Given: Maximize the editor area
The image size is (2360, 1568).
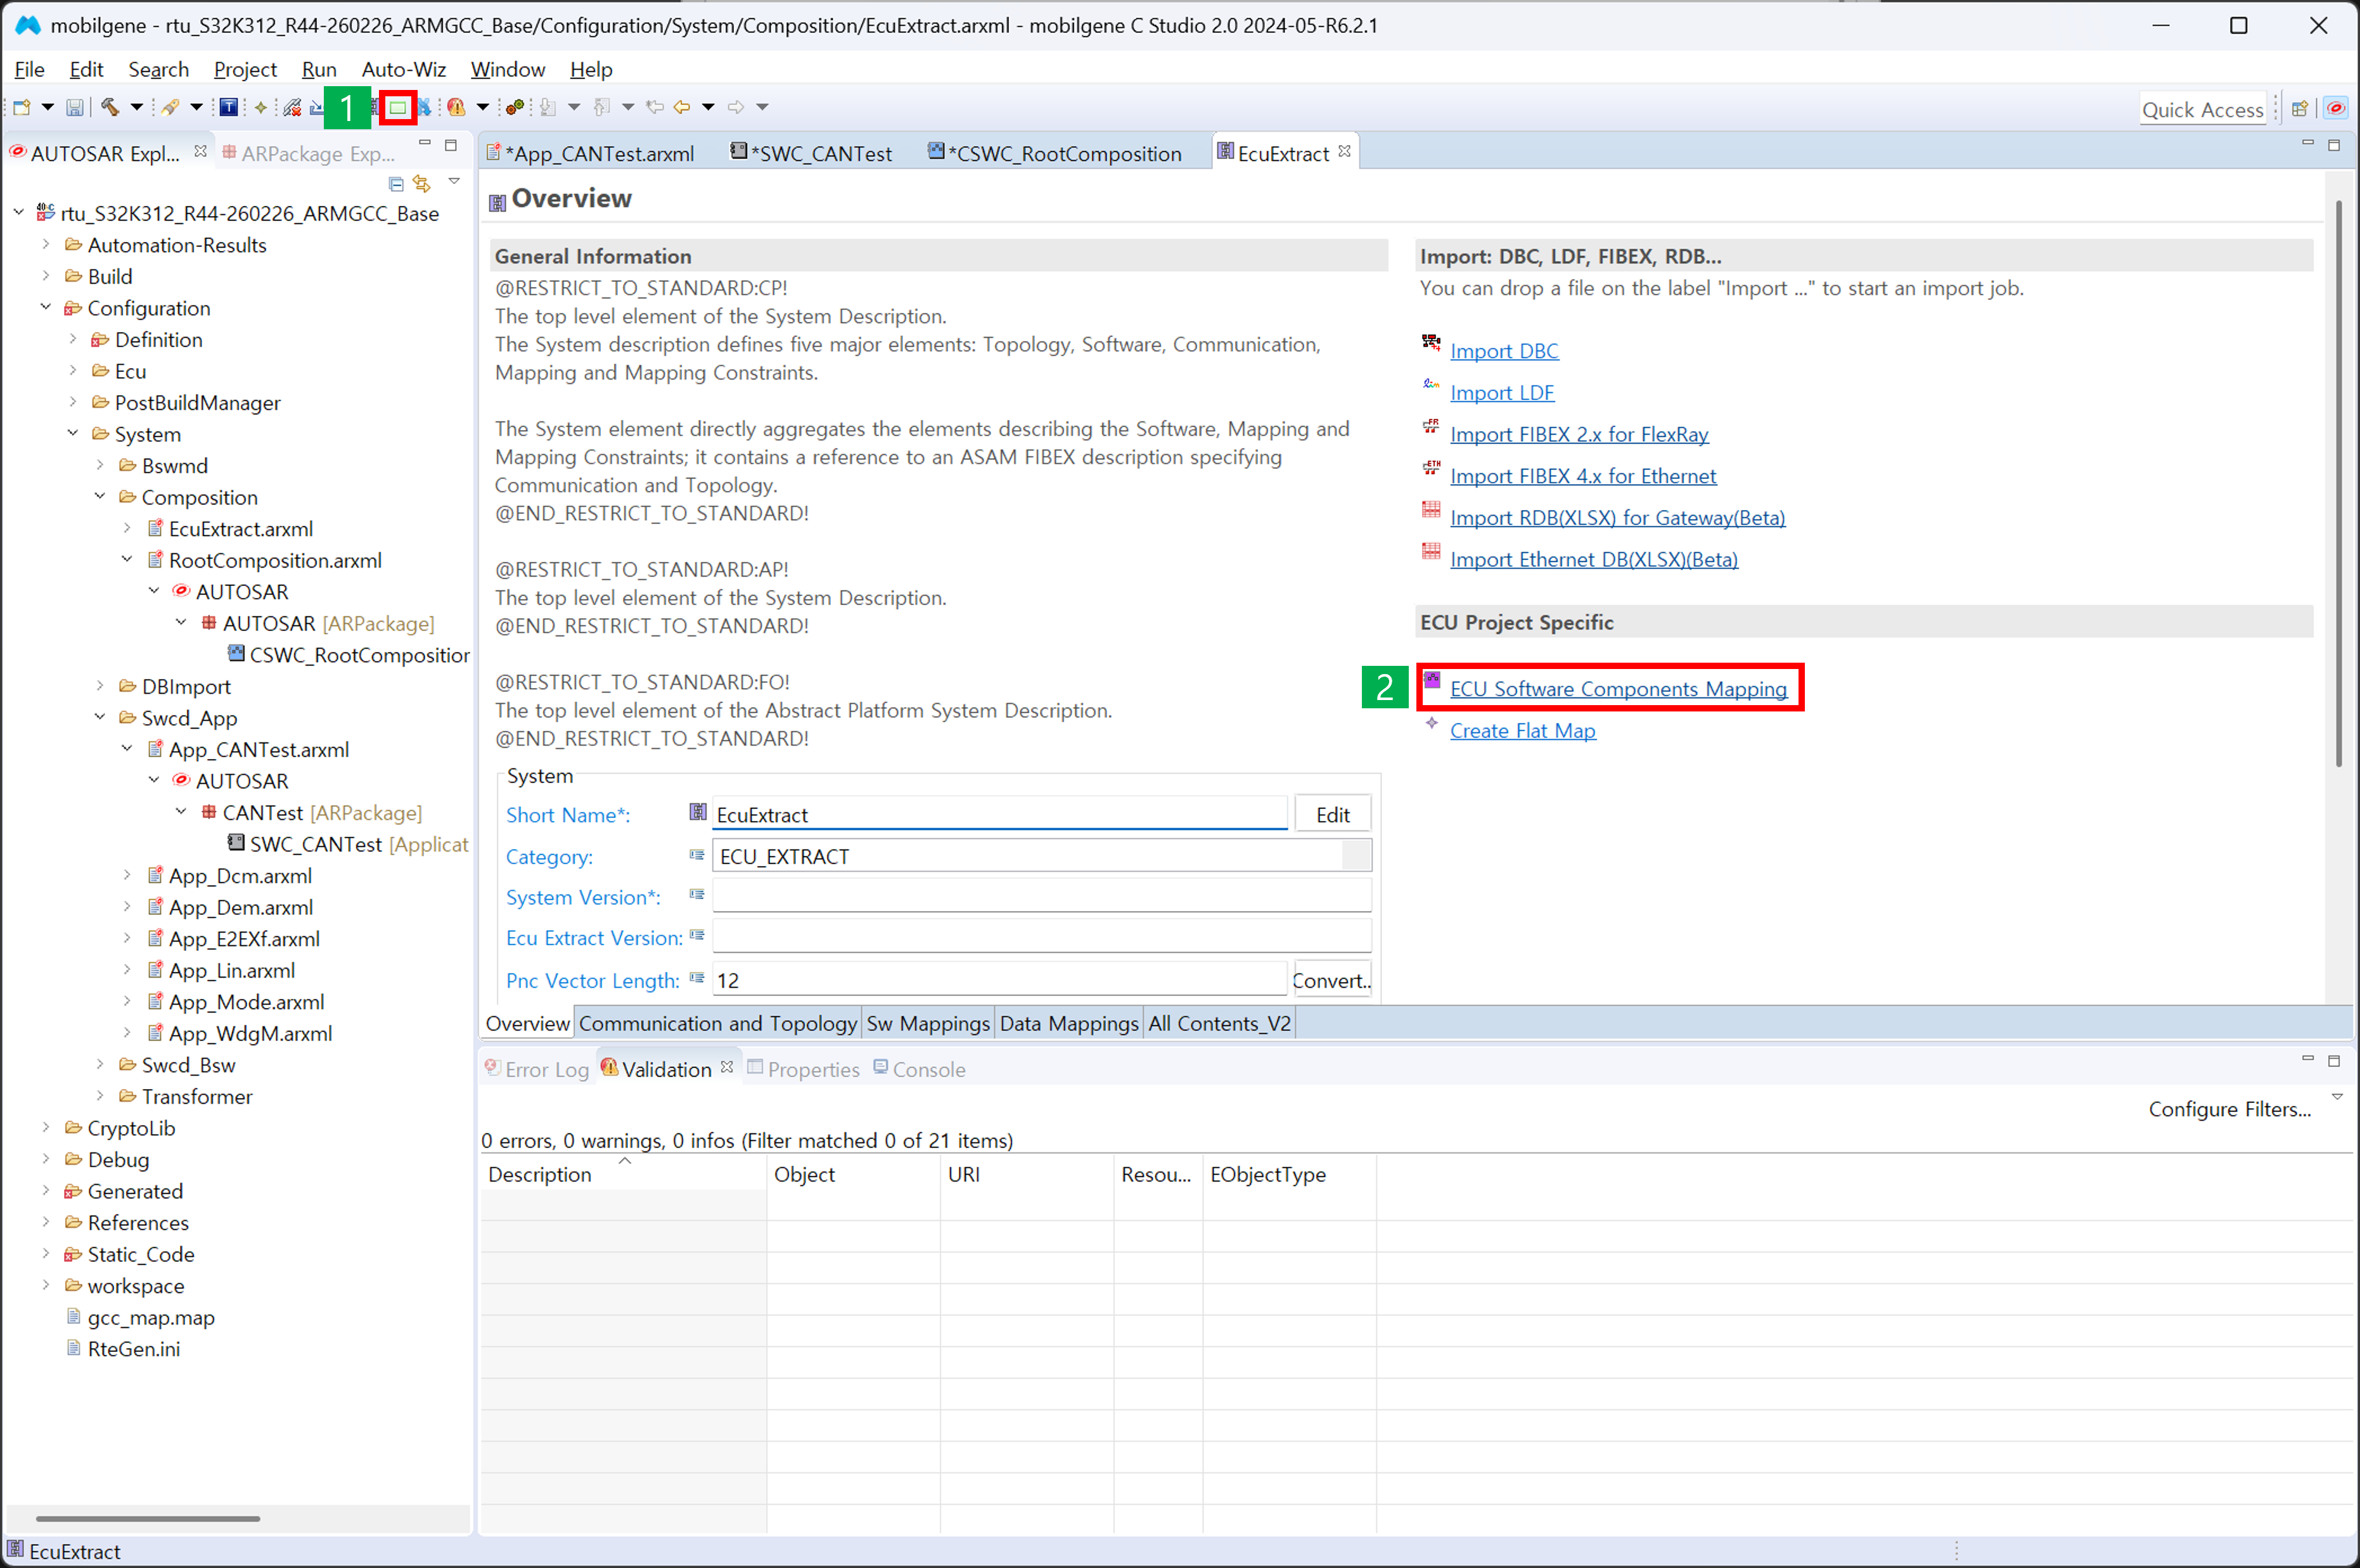Looking at the screenshot, I should (2334, 145).
